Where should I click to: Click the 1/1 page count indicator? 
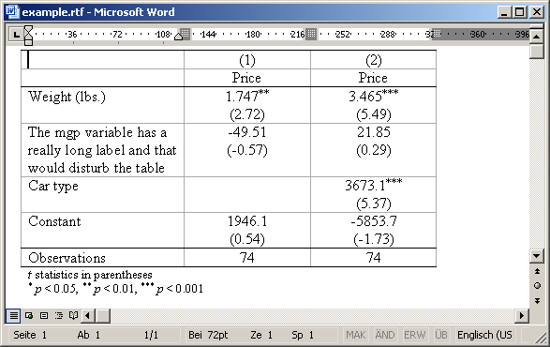(151, 335)
